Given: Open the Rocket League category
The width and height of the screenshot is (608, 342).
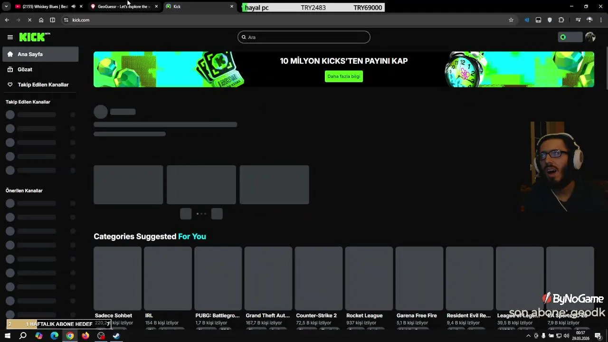Looking at the screenshot, I should pyautogui.click(x=364, y=315).
